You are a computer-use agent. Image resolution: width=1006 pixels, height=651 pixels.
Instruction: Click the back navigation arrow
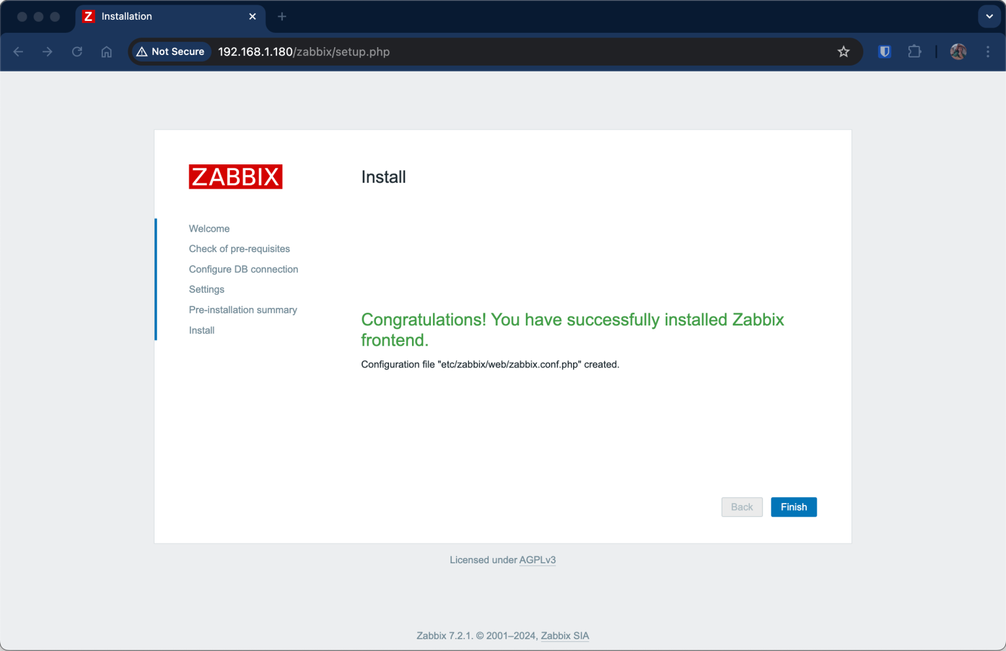pos(18,52)
